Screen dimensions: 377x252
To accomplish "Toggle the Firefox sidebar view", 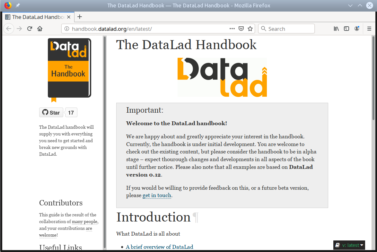I will [x=346, y=29].
